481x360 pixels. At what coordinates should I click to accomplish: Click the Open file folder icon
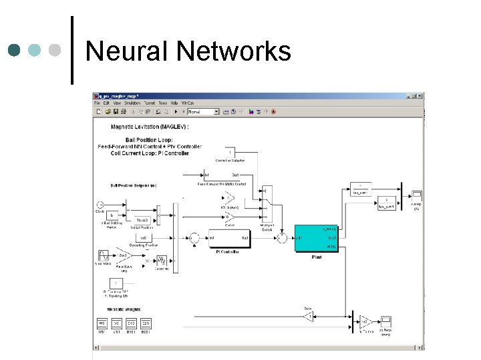pos(108,112)
